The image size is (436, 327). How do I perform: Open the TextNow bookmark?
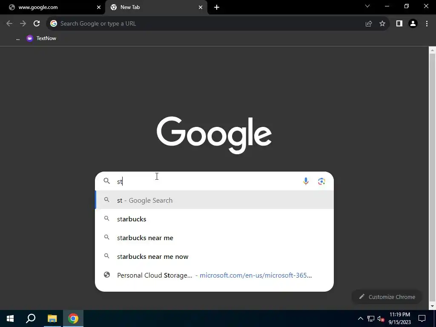[41, 38]
